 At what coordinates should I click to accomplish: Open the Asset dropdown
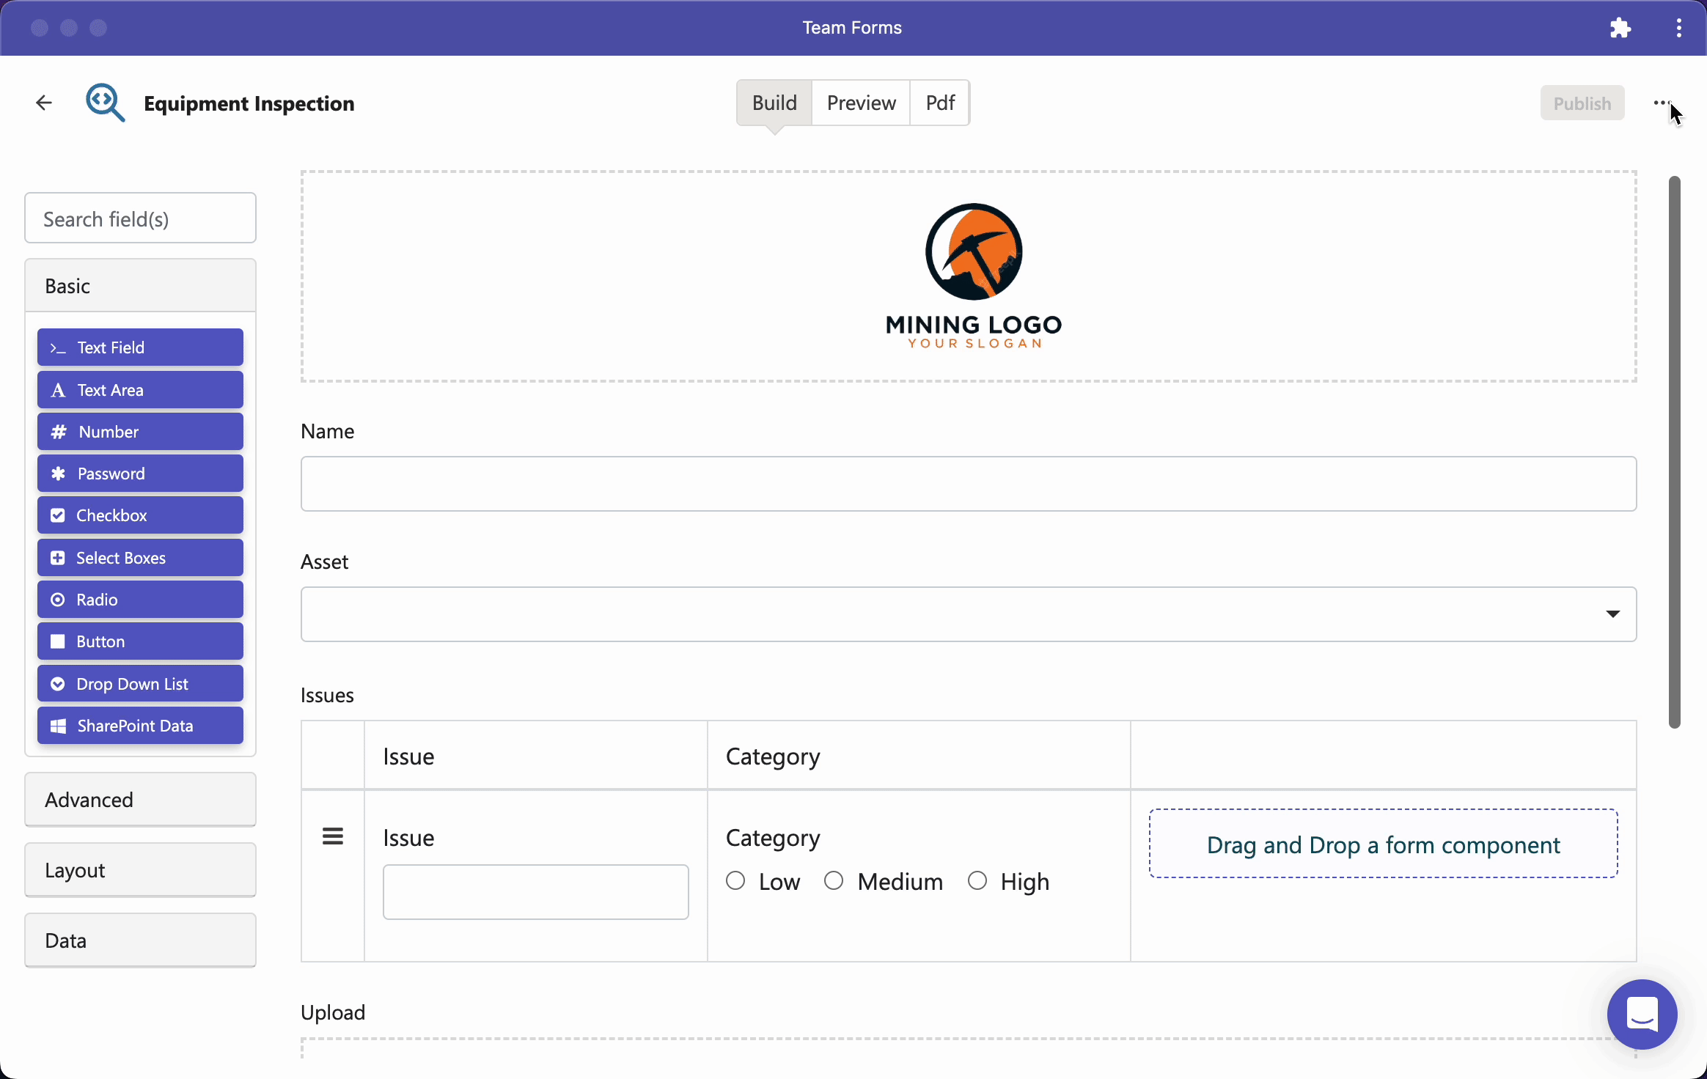[x=969, y=614]
